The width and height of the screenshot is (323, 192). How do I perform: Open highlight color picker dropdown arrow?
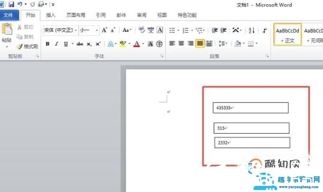click(130, 44)
